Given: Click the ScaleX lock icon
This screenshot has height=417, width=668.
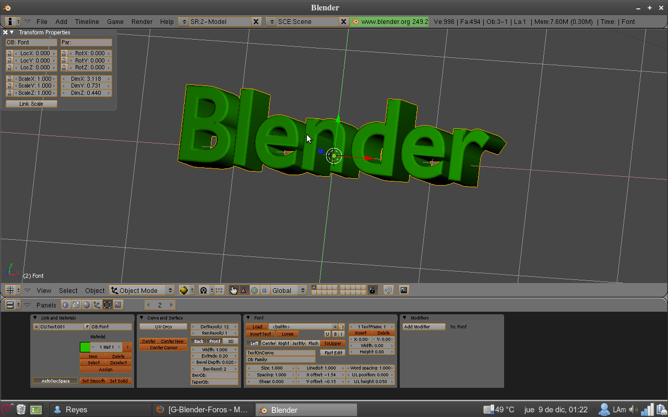Looking at the screenshot, I should click(x=9, y=79).
